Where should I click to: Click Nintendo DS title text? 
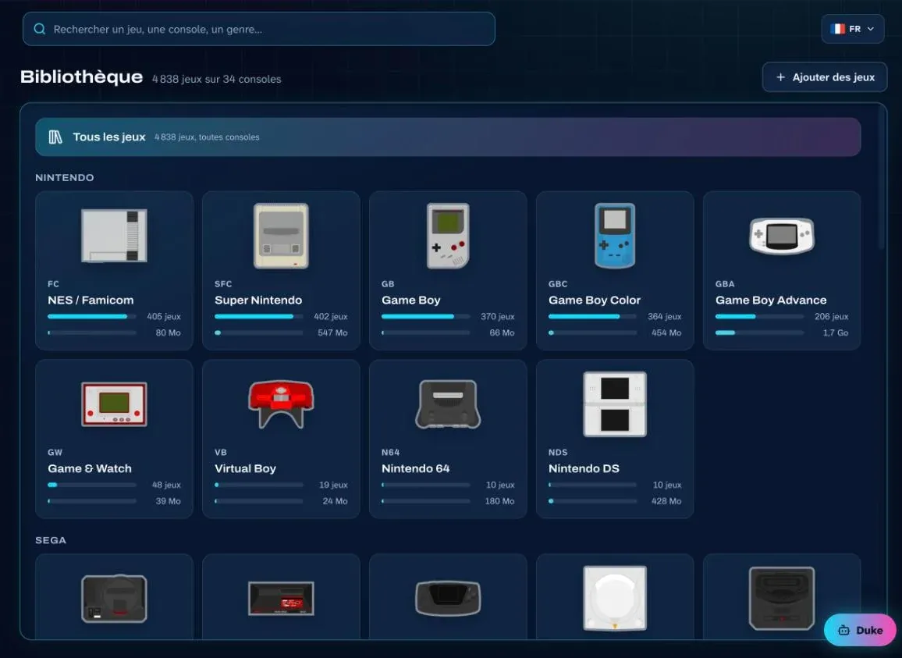584,468
